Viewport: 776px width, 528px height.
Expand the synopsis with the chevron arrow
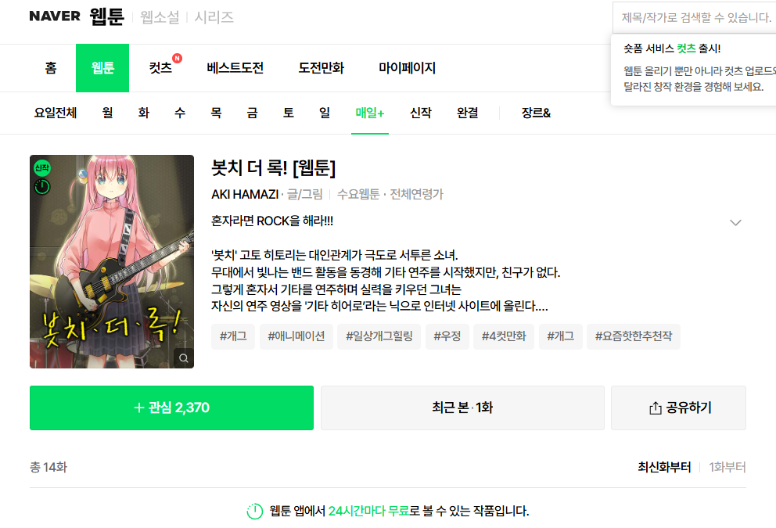pyautogui.click(x=735, y=222)
